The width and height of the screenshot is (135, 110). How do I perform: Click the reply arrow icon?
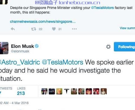13,29
